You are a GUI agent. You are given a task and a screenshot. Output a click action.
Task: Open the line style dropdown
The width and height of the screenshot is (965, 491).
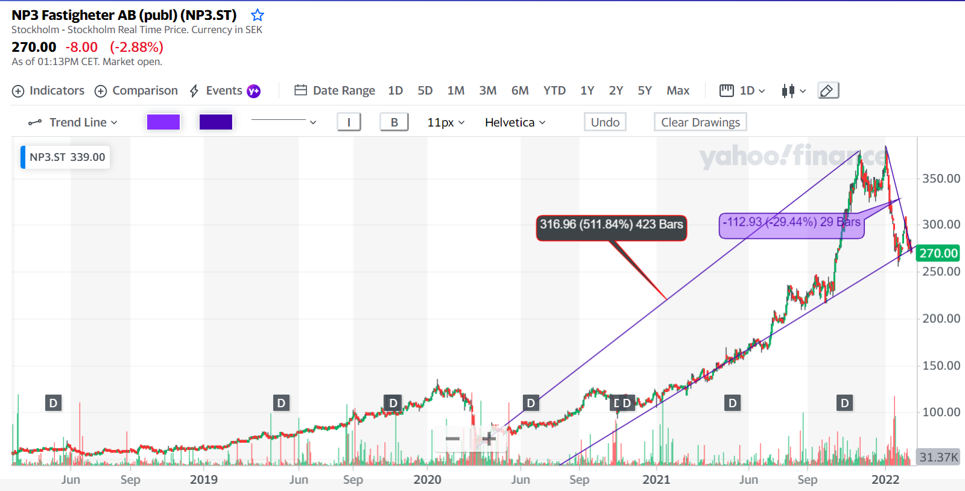(x=283, y=122)
